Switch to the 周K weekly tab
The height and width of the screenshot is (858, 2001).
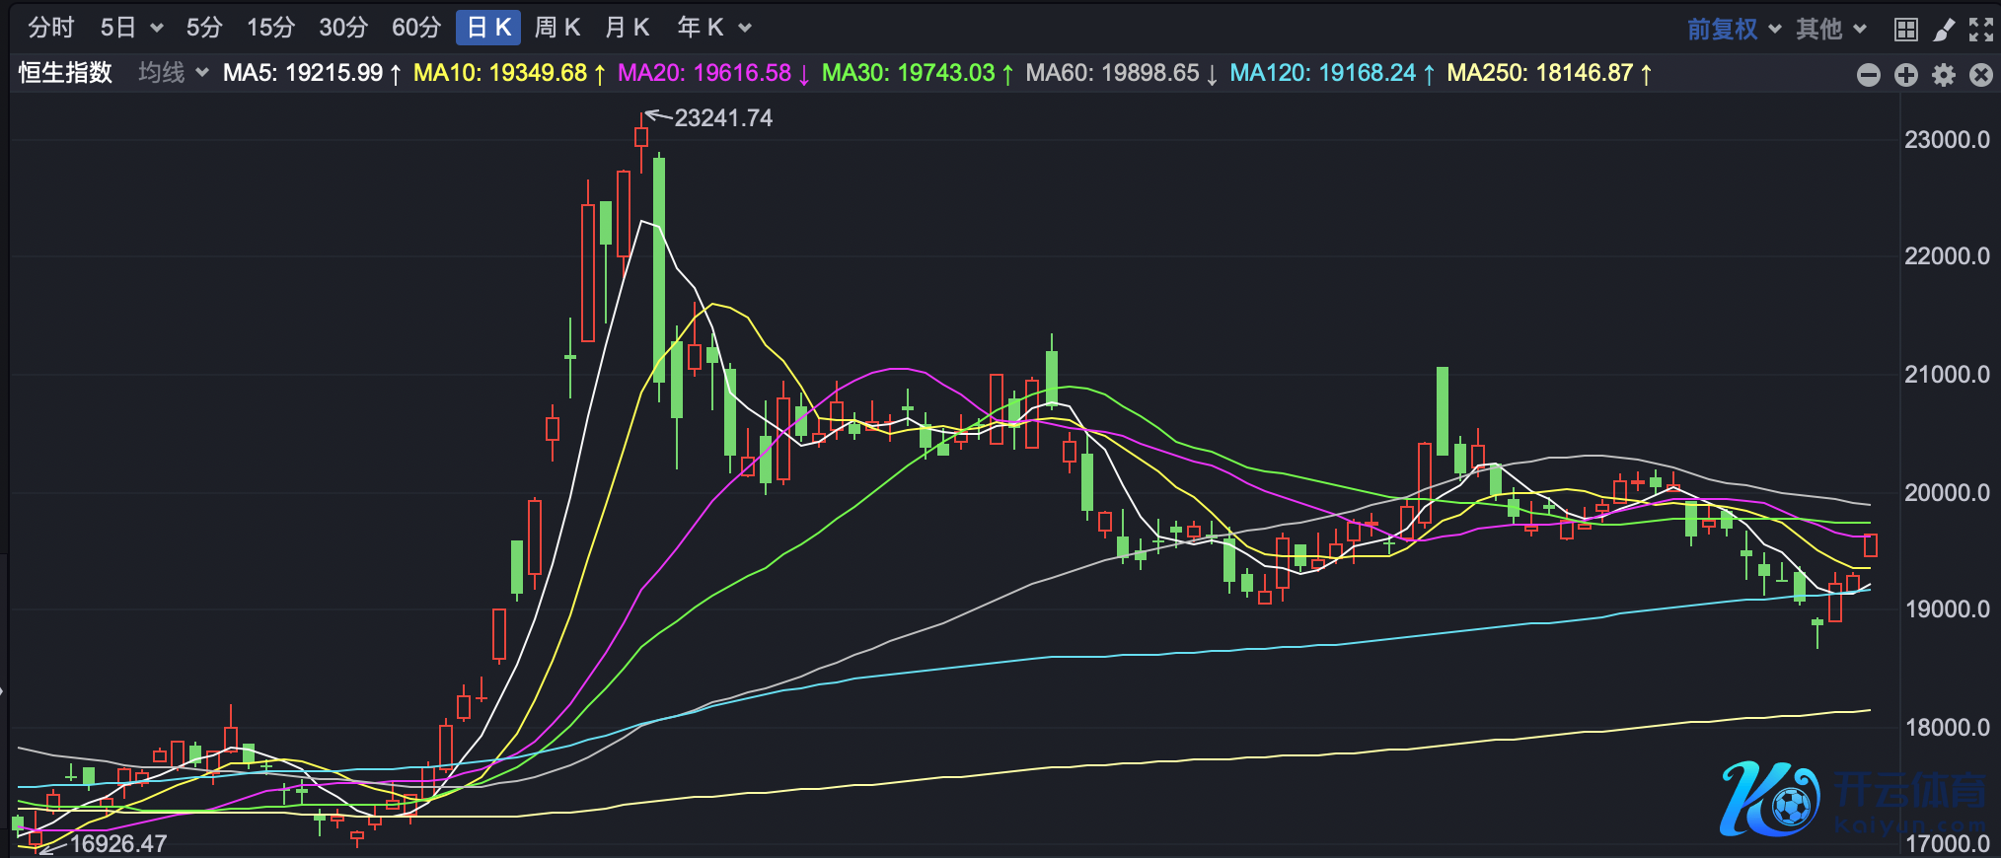click(557, 28)
